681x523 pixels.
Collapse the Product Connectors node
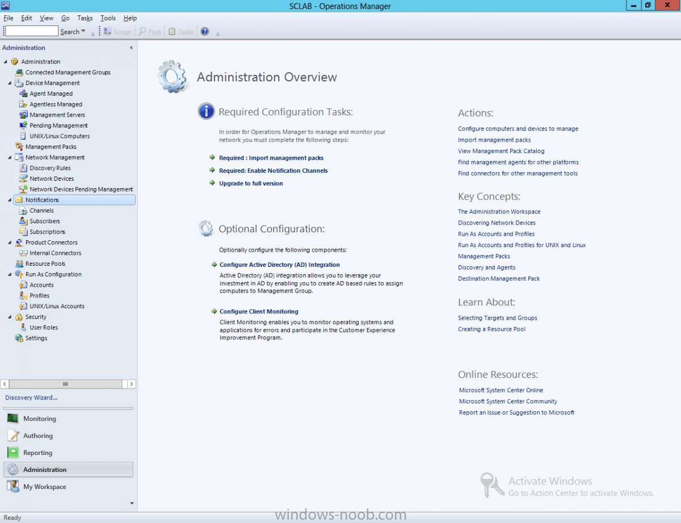(10, 243)
